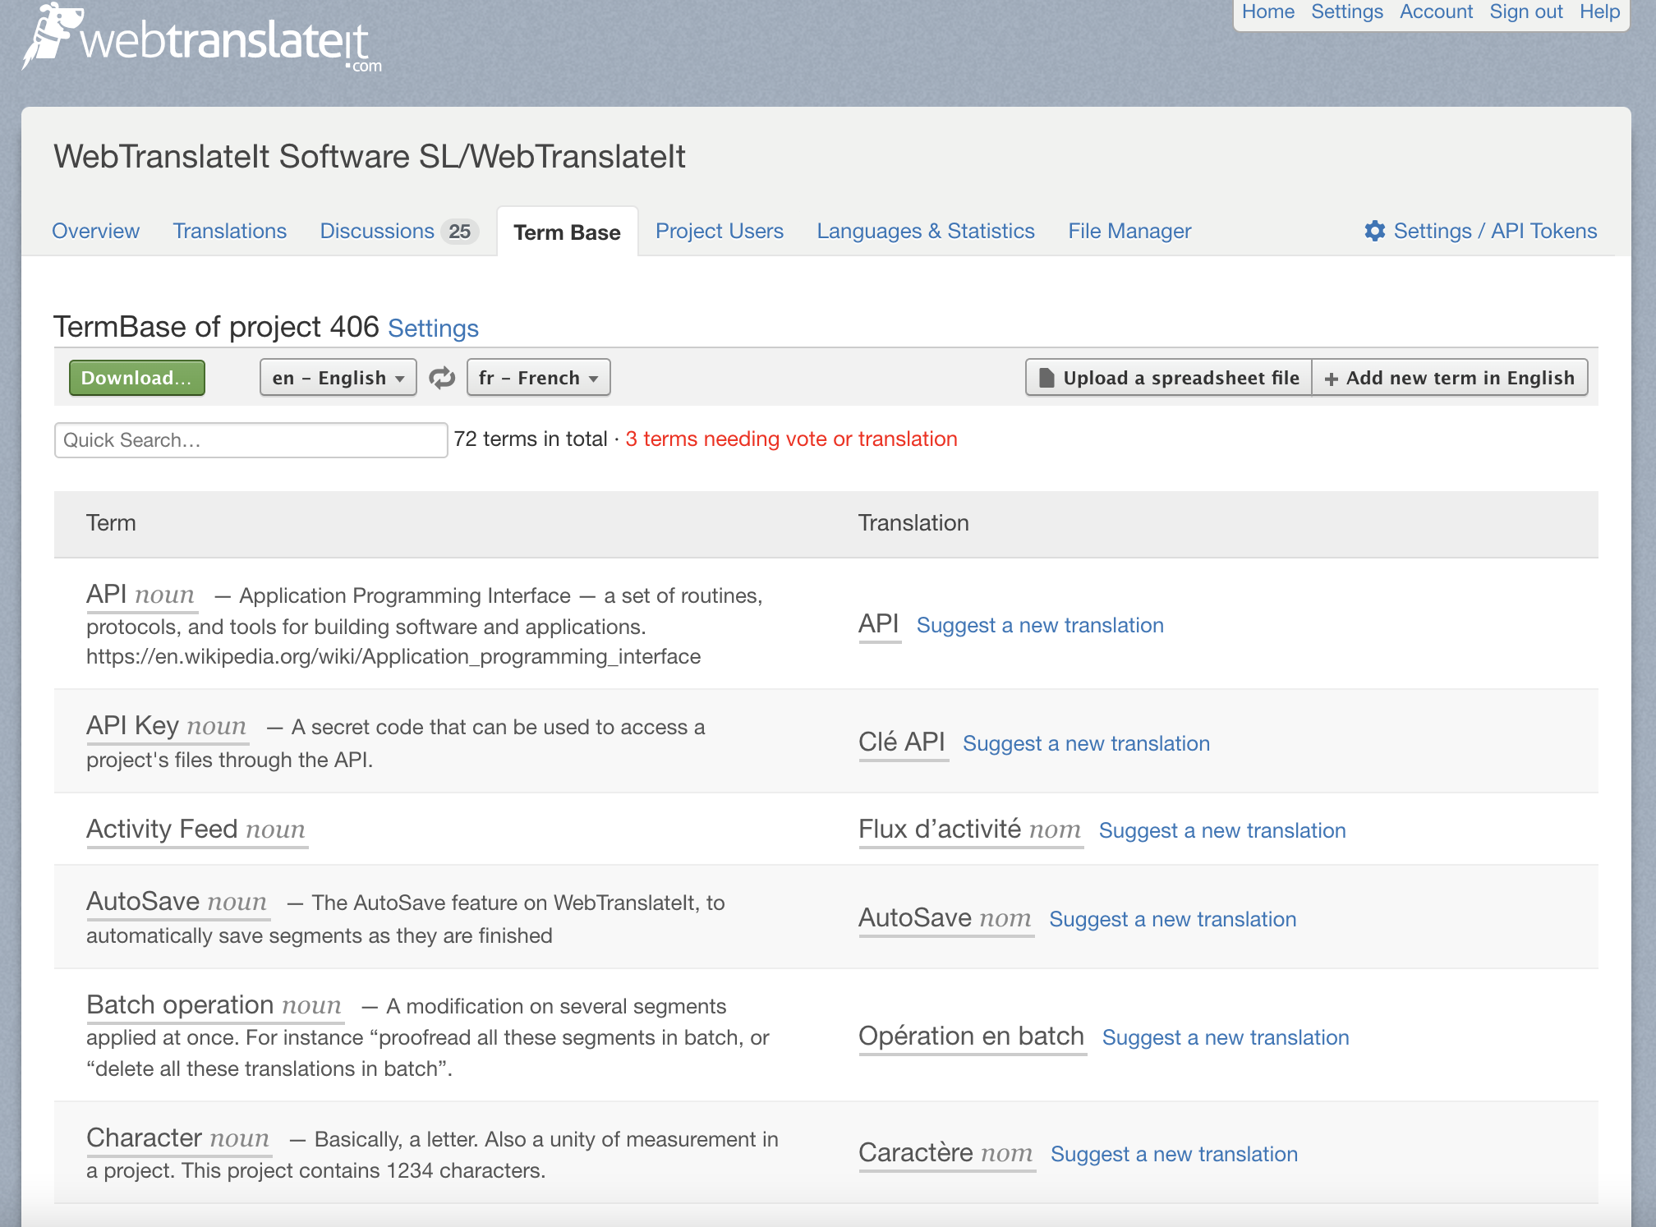
Task: Switch to the Translations tab
Action: click(229, 231)
